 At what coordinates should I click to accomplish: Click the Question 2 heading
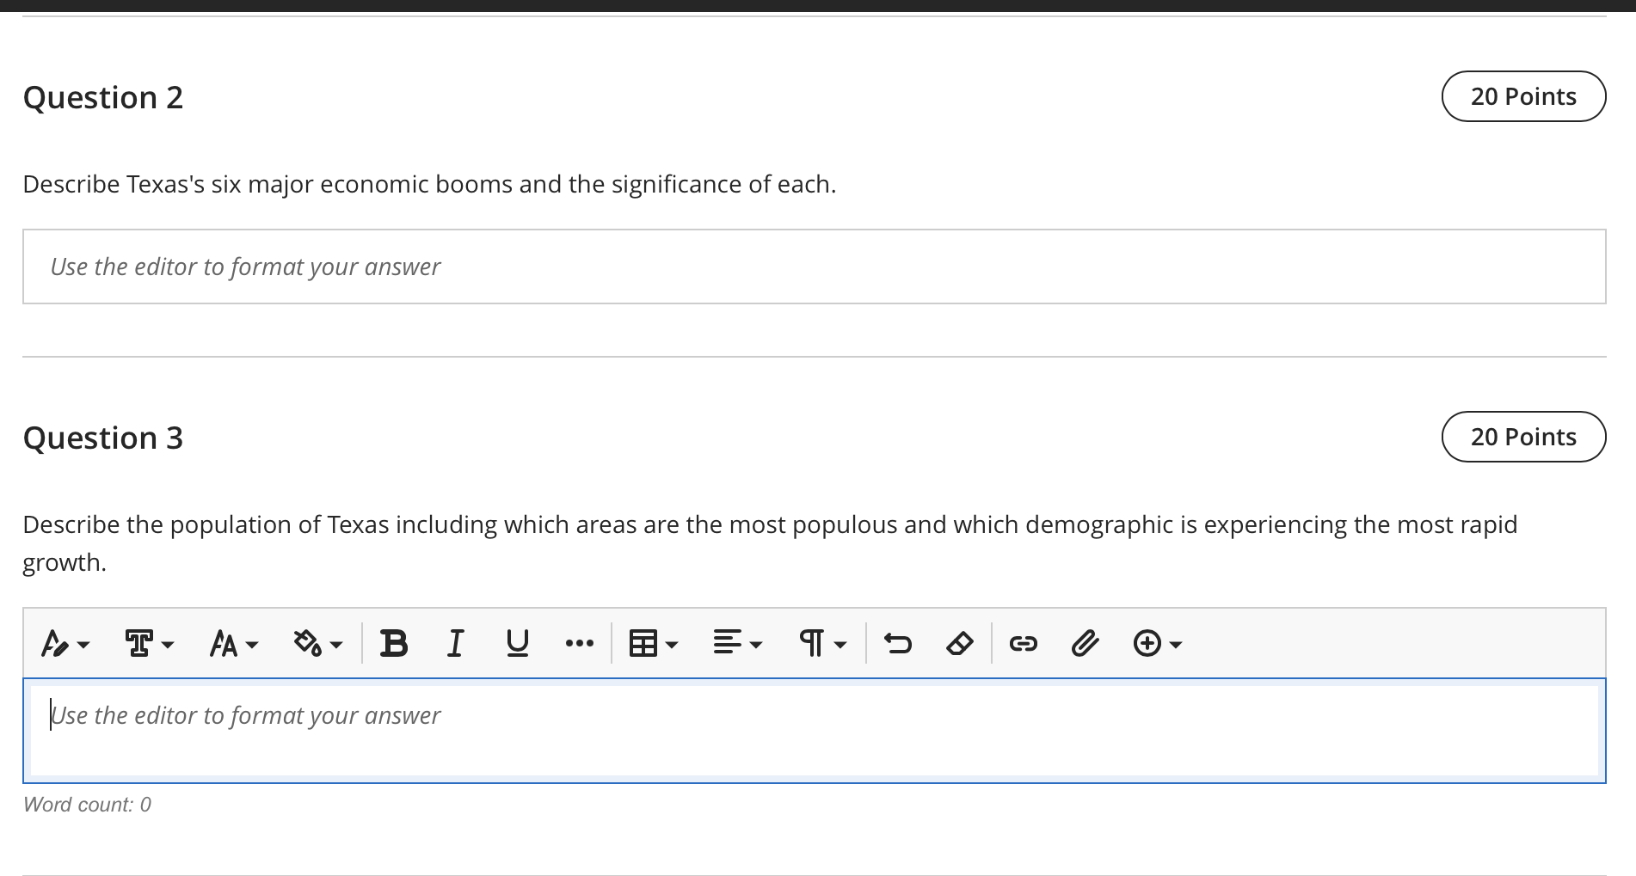pos(103,97)
